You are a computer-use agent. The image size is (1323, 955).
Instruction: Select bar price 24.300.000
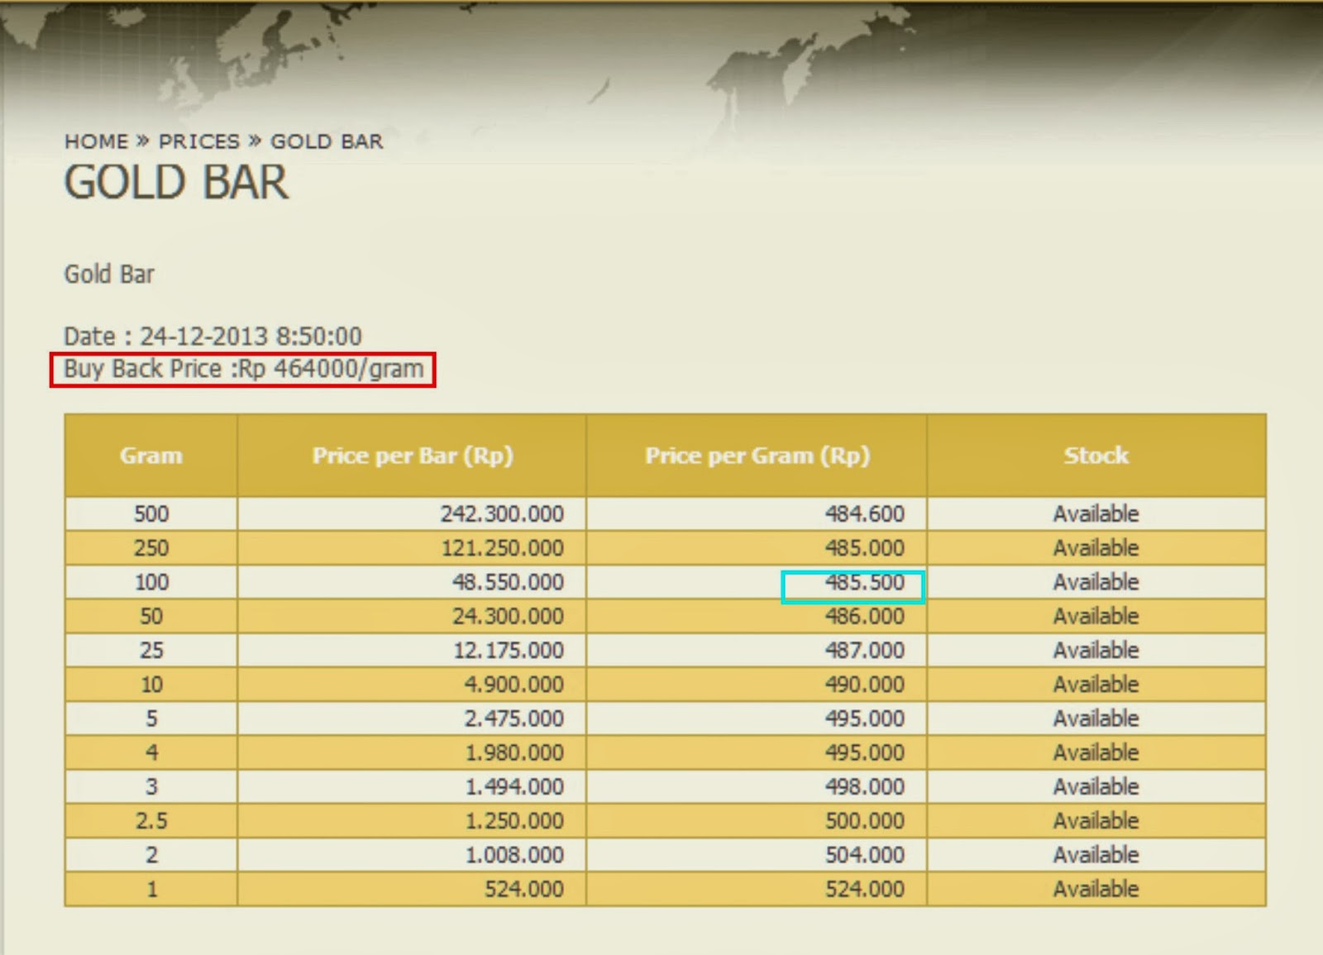508,616
